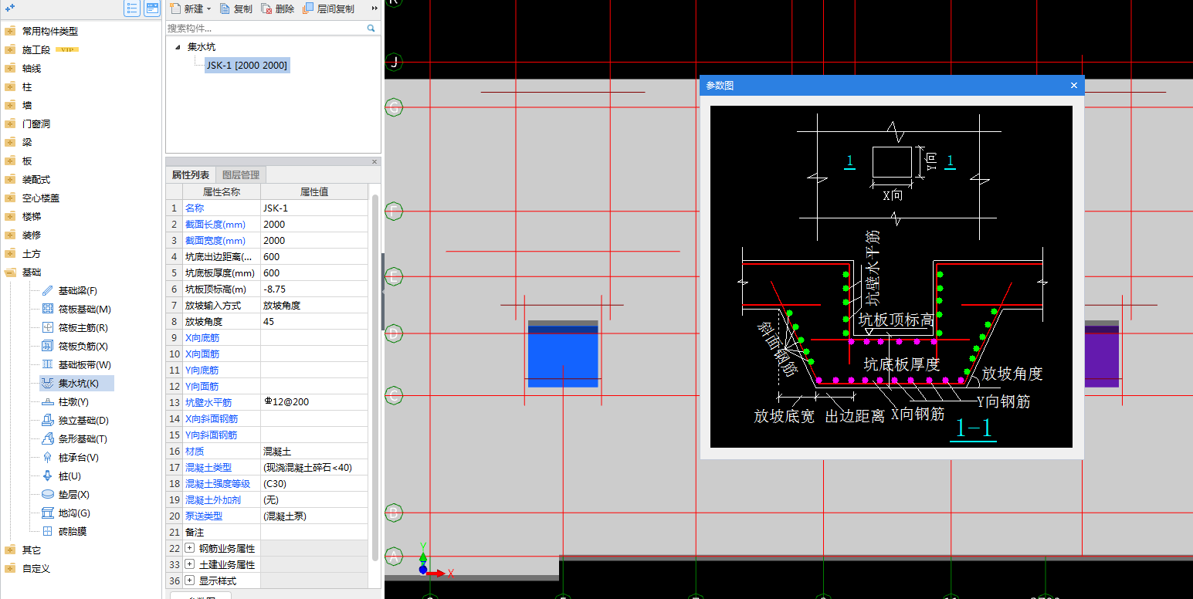Click the magnifier search icon
Screen dimensions: 1193x599
[x=371, y=28]
